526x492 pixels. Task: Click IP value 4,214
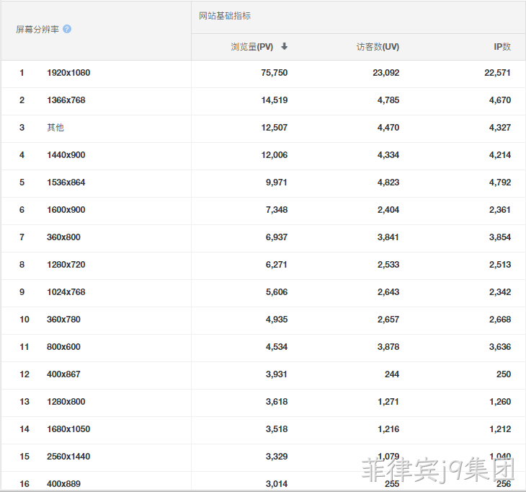(x=500, y=155)
